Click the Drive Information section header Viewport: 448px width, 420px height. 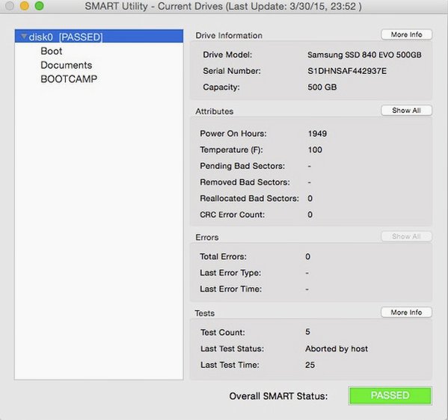coord(229,35)
